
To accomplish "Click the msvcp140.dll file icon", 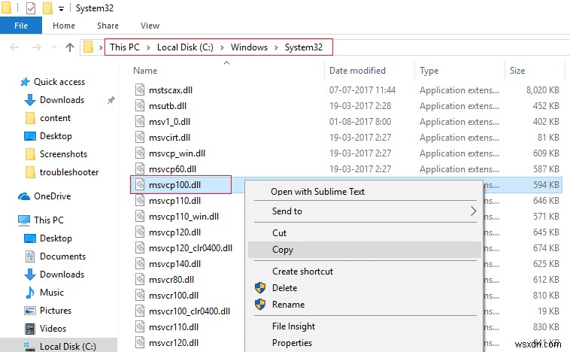I will click(140, 264).
